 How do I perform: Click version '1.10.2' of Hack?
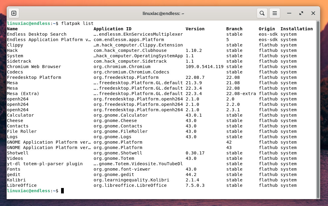[194, 50]
